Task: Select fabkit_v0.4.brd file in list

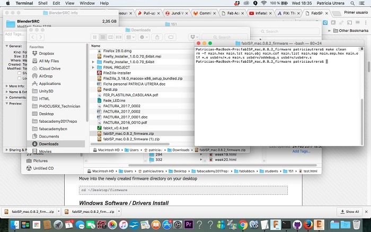Action: (x=116, y=128)
